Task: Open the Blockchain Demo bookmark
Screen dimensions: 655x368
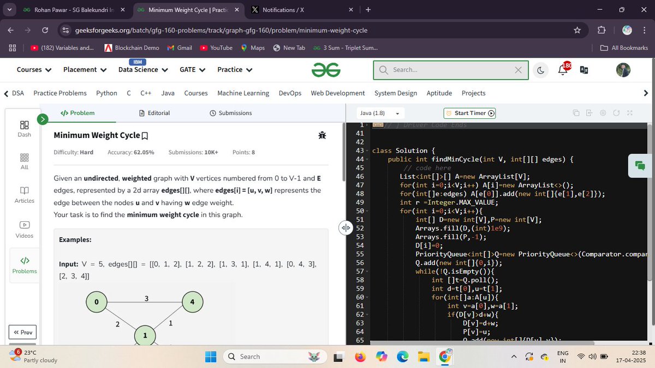Action: tap(132, 47)
